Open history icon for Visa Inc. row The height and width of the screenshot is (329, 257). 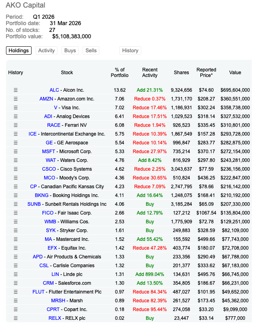click(16, 108)
